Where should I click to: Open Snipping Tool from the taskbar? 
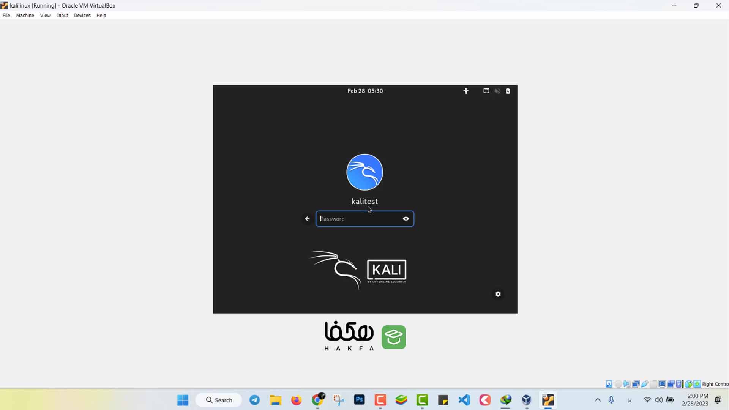(x=338, y=400)
